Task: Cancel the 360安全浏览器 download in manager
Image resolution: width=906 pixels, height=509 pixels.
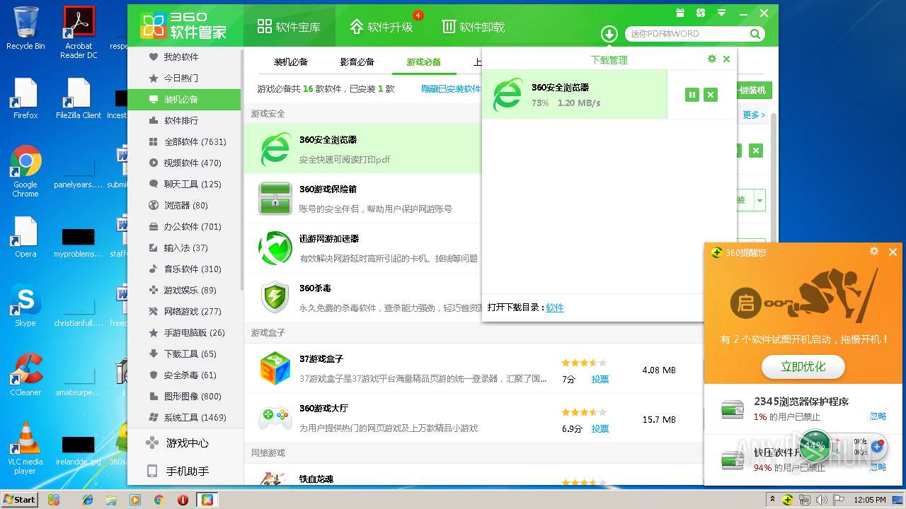Action: pyautogui.click(x=711, y=95)
